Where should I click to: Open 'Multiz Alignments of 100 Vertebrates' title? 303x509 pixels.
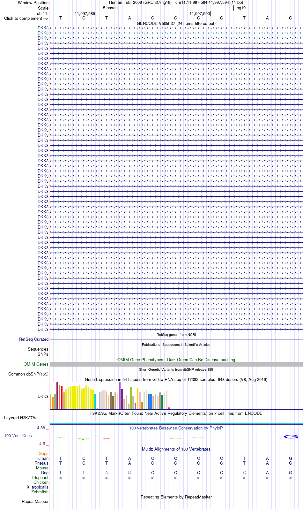click(x=176, y=449)
